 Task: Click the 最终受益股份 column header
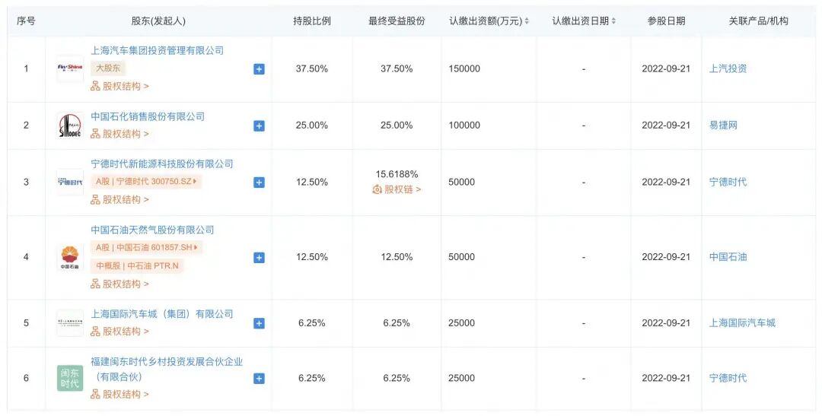pos(397,21)
